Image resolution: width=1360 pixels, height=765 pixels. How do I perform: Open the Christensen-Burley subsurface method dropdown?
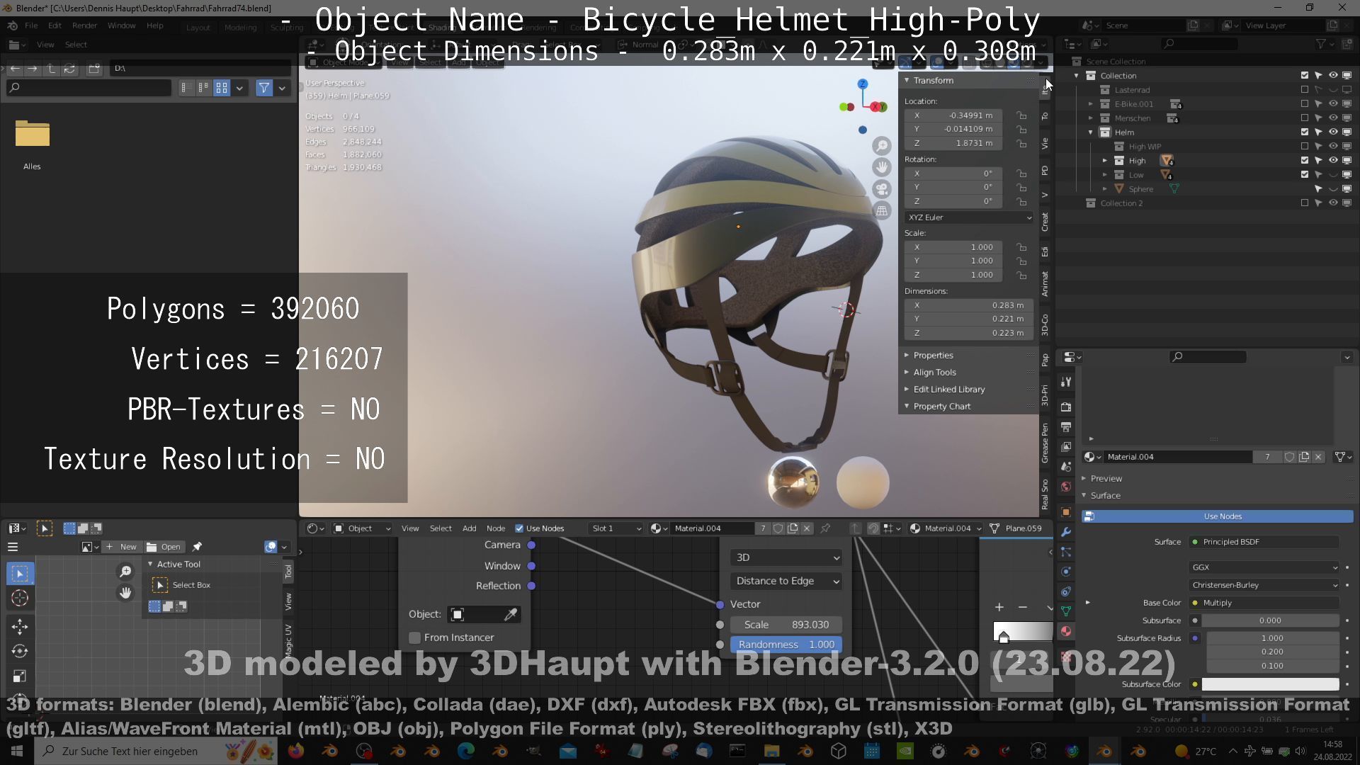click(x=1264, y=585)
